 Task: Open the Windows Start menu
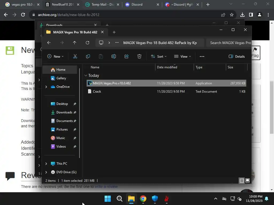click(x=108, y=199)
